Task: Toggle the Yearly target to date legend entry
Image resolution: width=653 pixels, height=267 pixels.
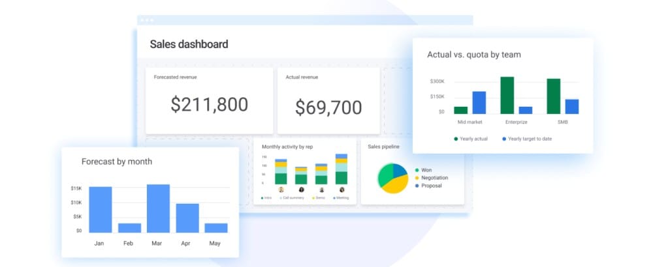Action: click(x=527, y=139)
